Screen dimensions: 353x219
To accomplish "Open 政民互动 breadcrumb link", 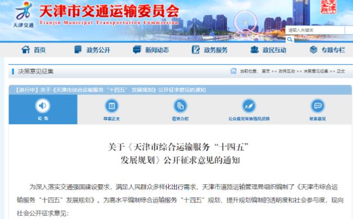I will (287, 71).
